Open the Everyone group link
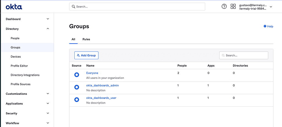Viewport: 282px width, 127px height. [x=92, y=73]
